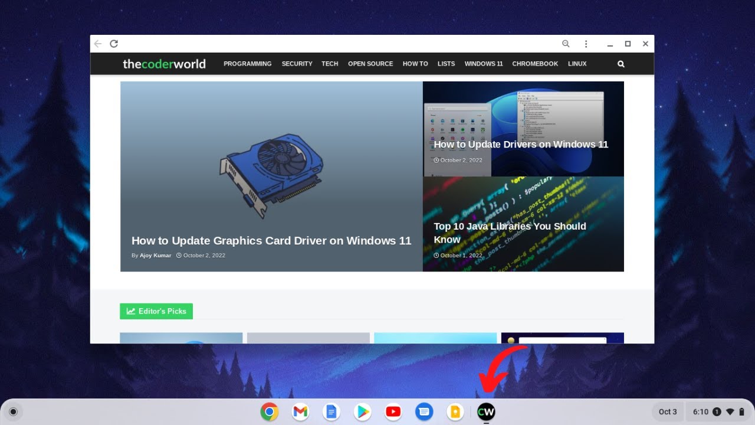This screenshot has width=755, height=425.
Task: Open the LINUX menu item
Action: tap(577, 64)
